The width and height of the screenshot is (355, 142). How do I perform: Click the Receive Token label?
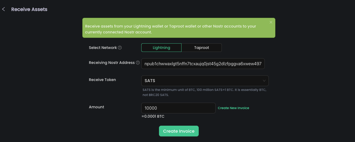pyautogui.click(x=102, y=80)
